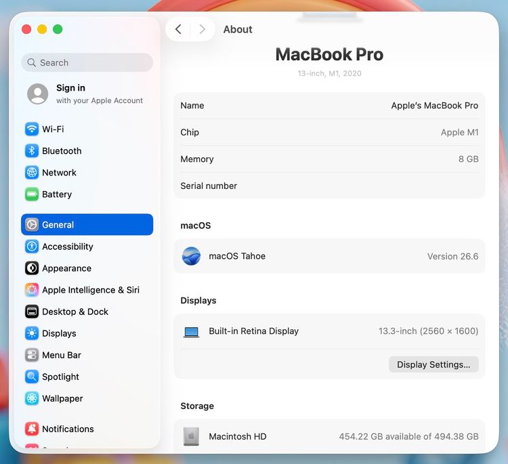Click the Menu Bar icon
The height and width of the screenshot is (464, 508).
point(32,355)
